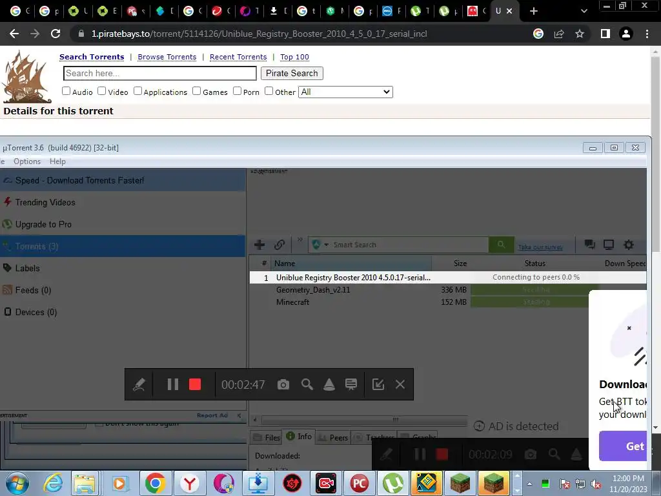Open Internet Explorer from taskbar
The width and height of the screenshot is (661, 496).
point(53,483)
